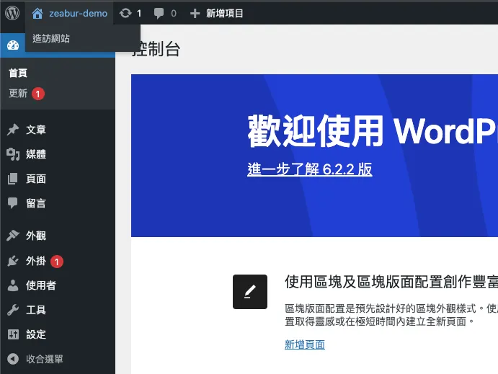This screenshot has width=498, height=374.
Task: Click the update count 1 in admin bar
Action: coord(139,14)
